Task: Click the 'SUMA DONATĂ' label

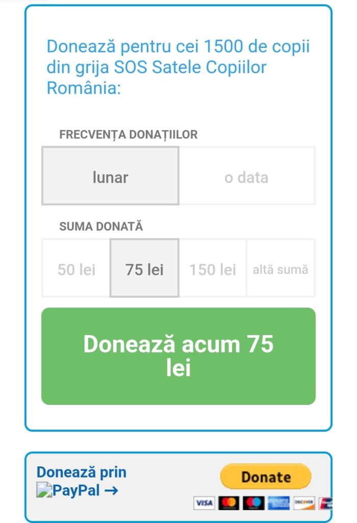Action: [101, 227]
